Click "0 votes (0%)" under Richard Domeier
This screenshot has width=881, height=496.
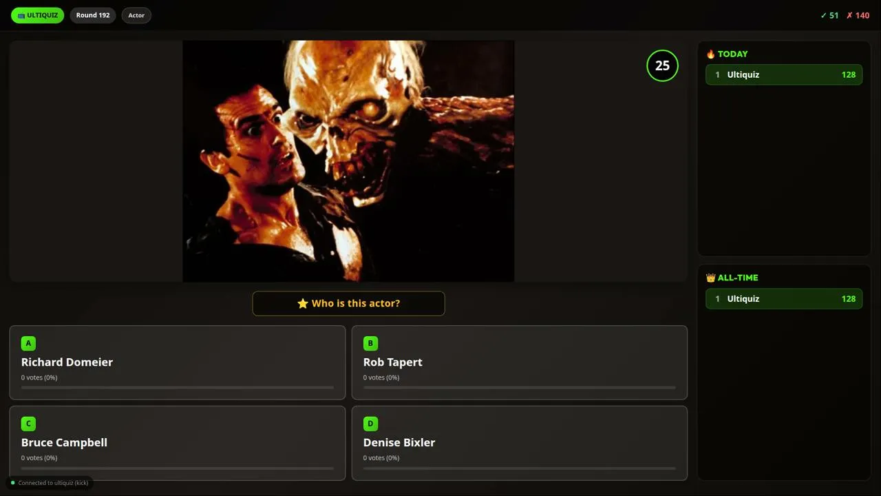pos(39,378)
